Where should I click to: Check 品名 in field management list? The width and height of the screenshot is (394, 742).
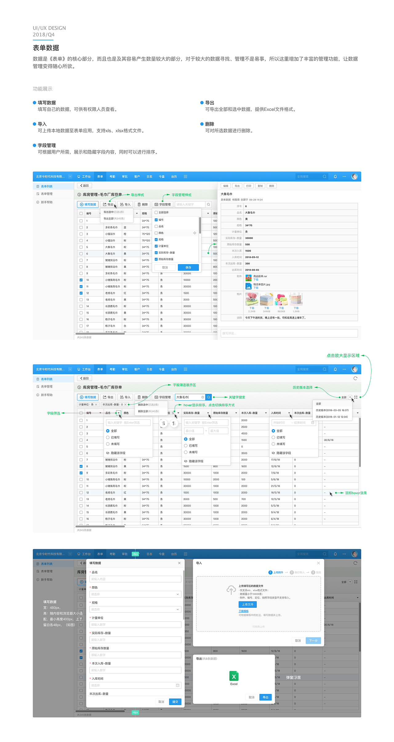tap(156, 226)
